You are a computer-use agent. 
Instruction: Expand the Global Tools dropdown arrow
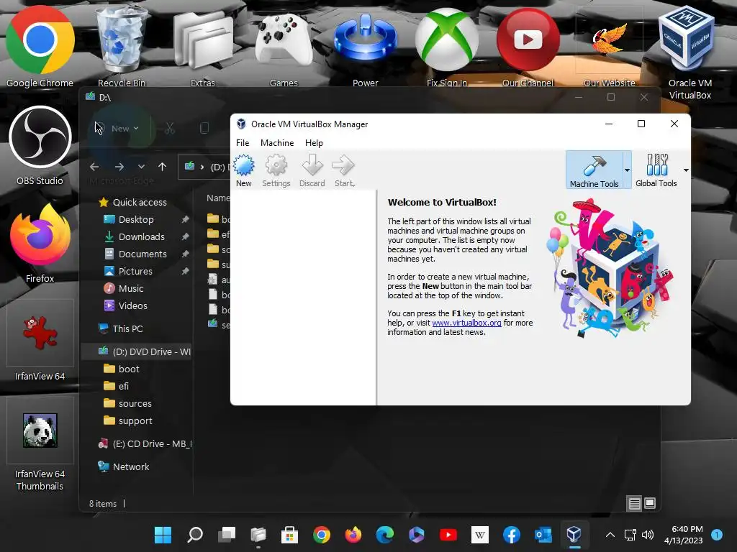point(686,170)
